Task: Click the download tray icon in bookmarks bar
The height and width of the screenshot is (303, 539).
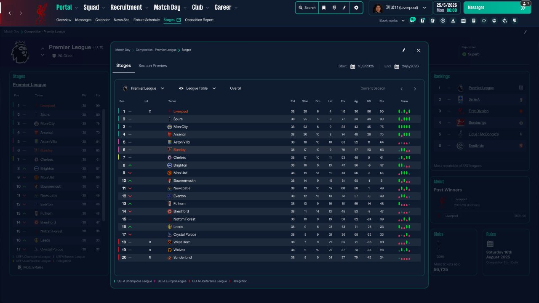Action: (x=453, y=21)
